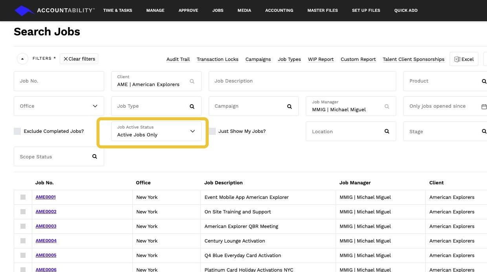Click the Location search icon
Image resolution: width=487 pixels, height=272 pixels.
(x=387, y=131)
